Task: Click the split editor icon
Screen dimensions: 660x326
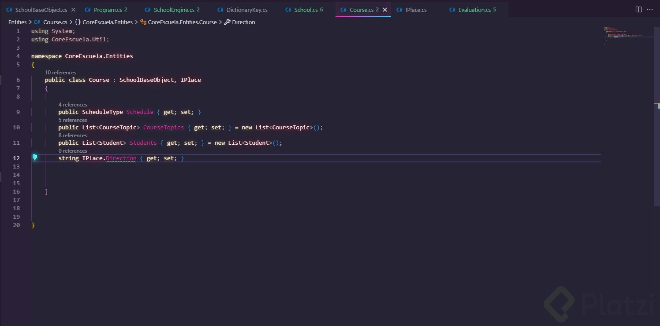Action: click(638, 9)
